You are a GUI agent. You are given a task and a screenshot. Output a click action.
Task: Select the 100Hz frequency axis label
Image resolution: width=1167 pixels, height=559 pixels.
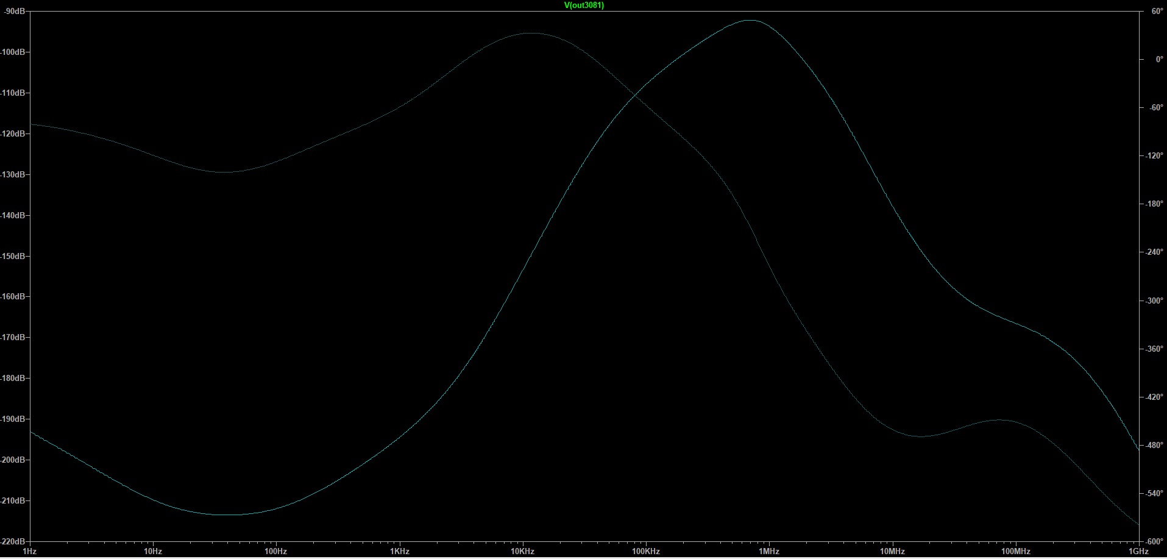(275, 552)
